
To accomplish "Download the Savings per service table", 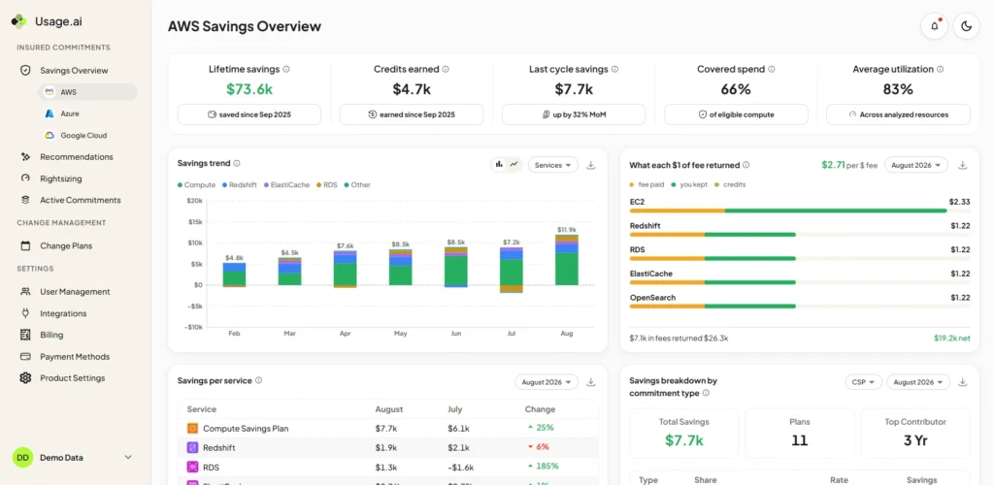I will tap(591, 382).
